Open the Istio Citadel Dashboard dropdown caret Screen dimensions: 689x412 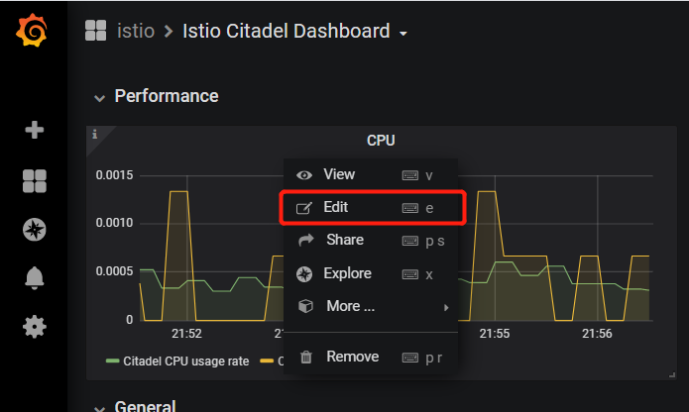click(x=403, y=34)
